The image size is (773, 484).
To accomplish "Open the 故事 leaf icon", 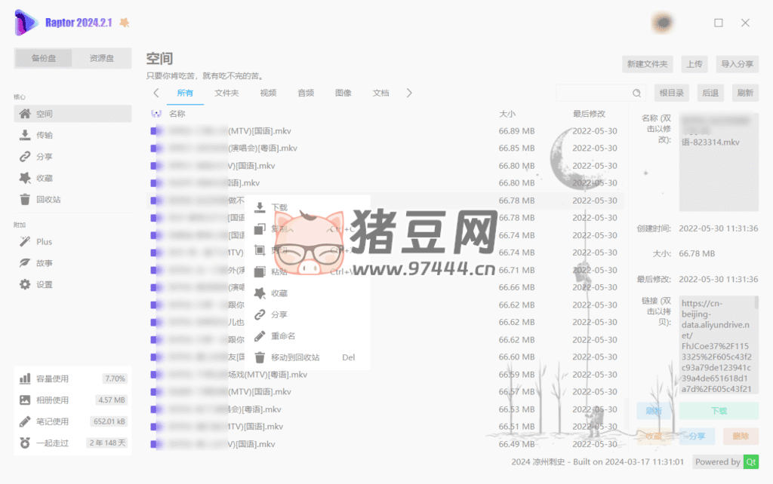I will (25, 263).
